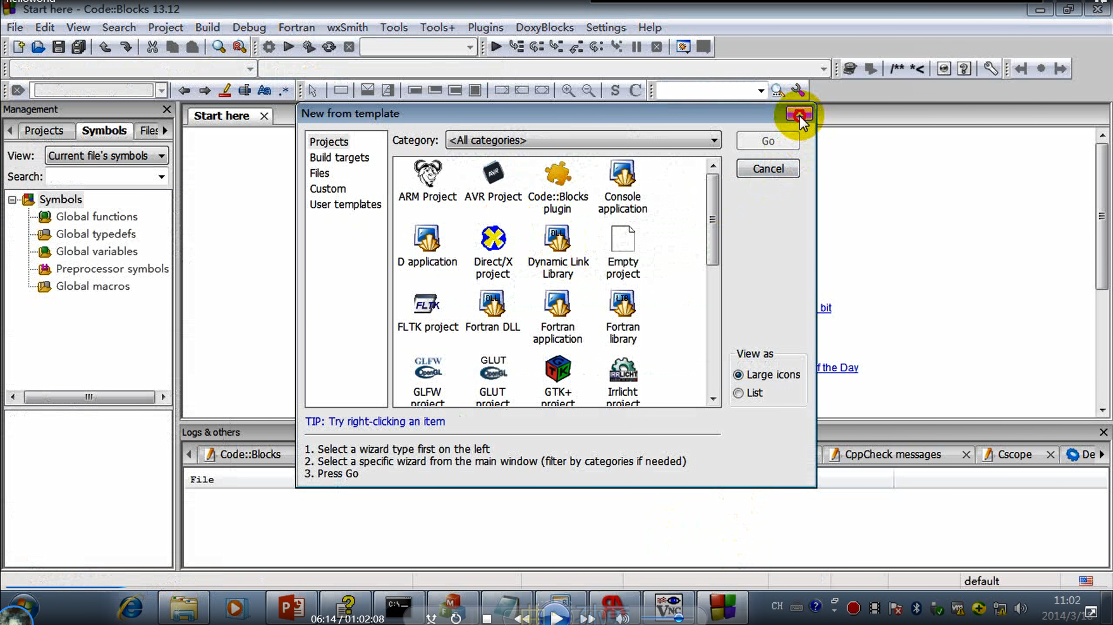Image resolution: width=1113 pixels, height=625 pixels.
Task: Collapse the Symbols tree node
Action: click(12, 199)
